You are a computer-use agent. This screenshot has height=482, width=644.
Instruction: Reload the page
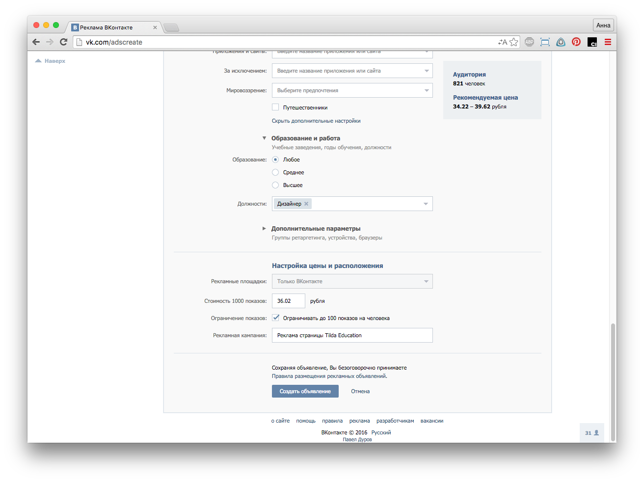[63, 42]
